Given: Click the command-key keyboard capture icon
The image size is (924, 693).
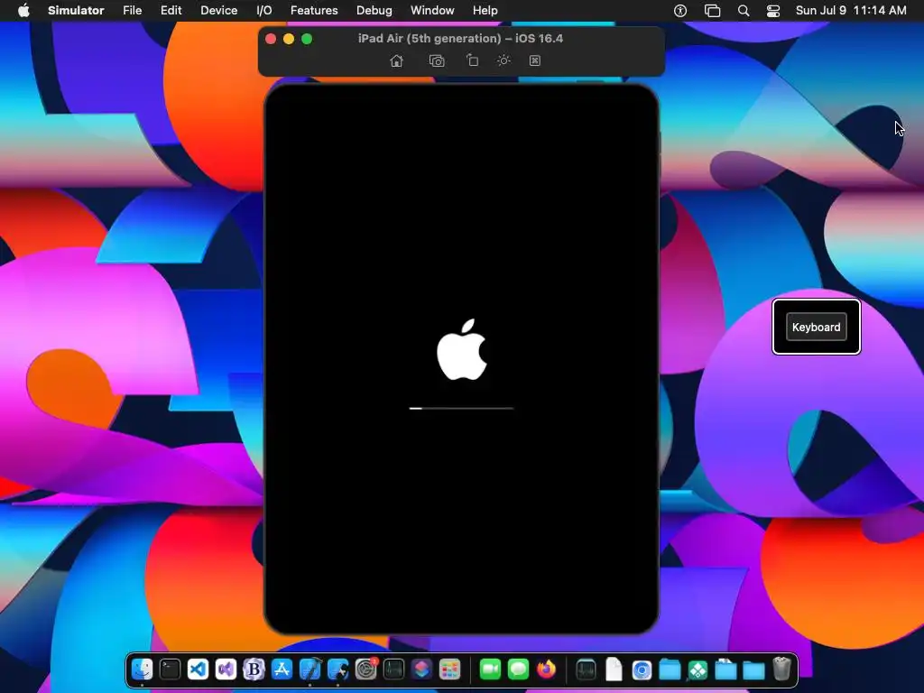Looking at the screenshot, I should pos(535,60).
